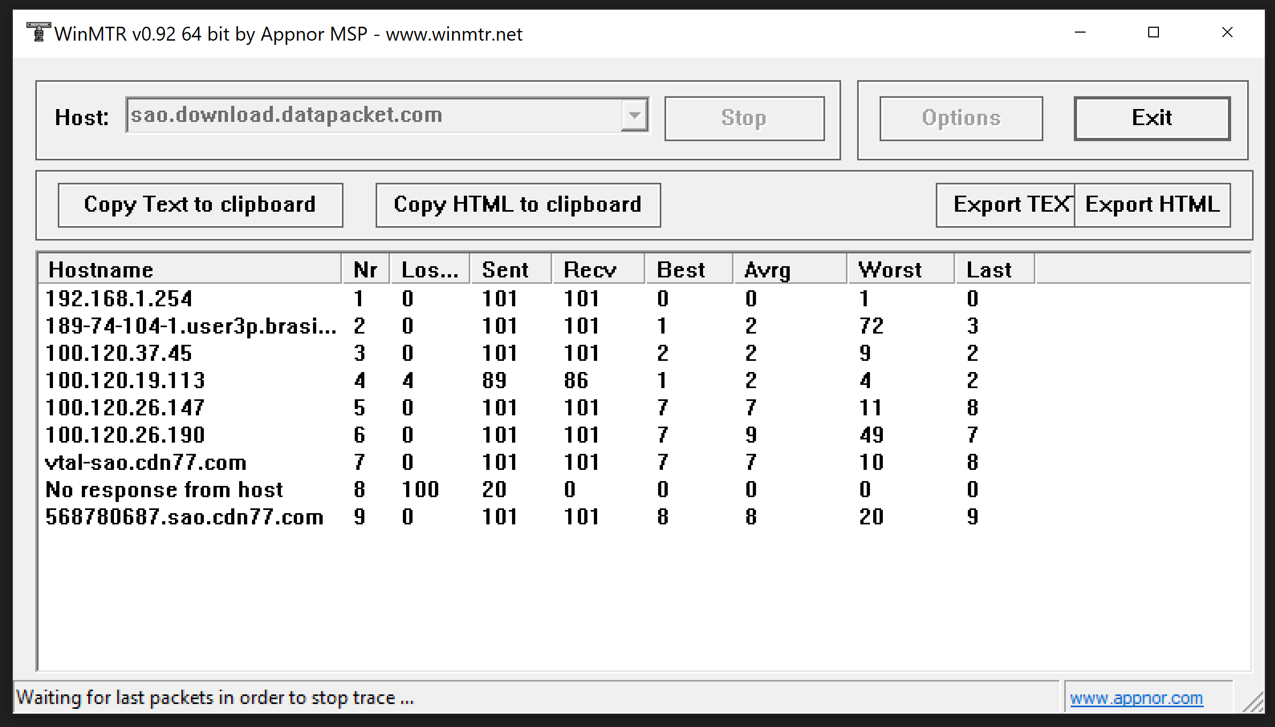Click the Worst value 49 in hop 6

pyautogui.click(x=872, y=435)
